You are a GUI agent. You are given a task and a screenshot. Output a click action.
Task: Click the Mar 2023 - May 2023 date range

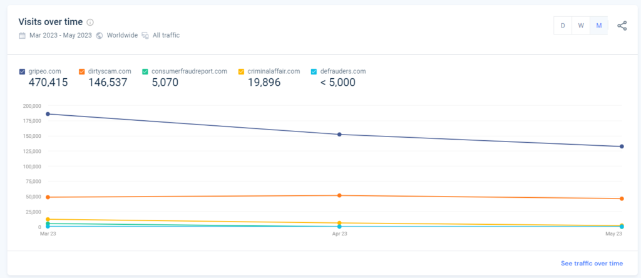(61, 35)
